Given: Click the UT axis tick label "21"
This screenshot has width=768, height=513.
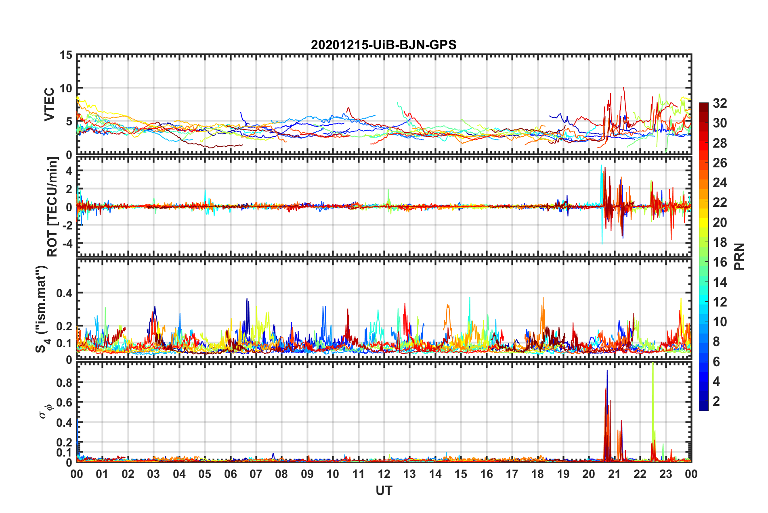Looking at the screenshot, I should (x=615, y=474).
